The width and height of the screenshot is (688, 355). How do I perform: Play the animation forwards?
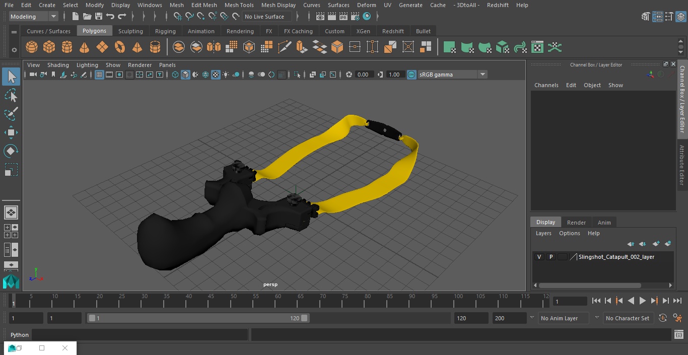pos(642,301)
